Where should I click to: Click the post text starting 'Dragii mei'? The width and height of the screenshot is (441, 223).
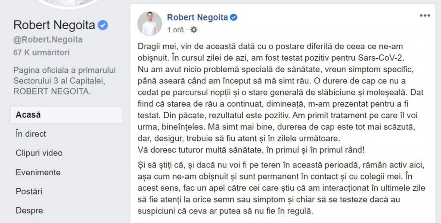point(281,98)
